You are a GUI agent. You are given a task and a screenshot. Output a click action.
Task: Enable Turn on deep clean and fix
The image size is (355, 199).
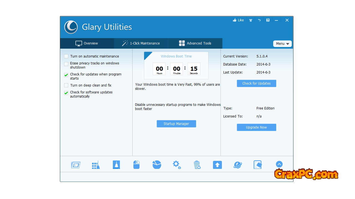coord(66,85)
